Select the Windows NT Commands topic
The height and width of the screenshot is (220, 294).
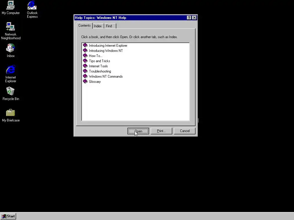[x=106, y=76]
